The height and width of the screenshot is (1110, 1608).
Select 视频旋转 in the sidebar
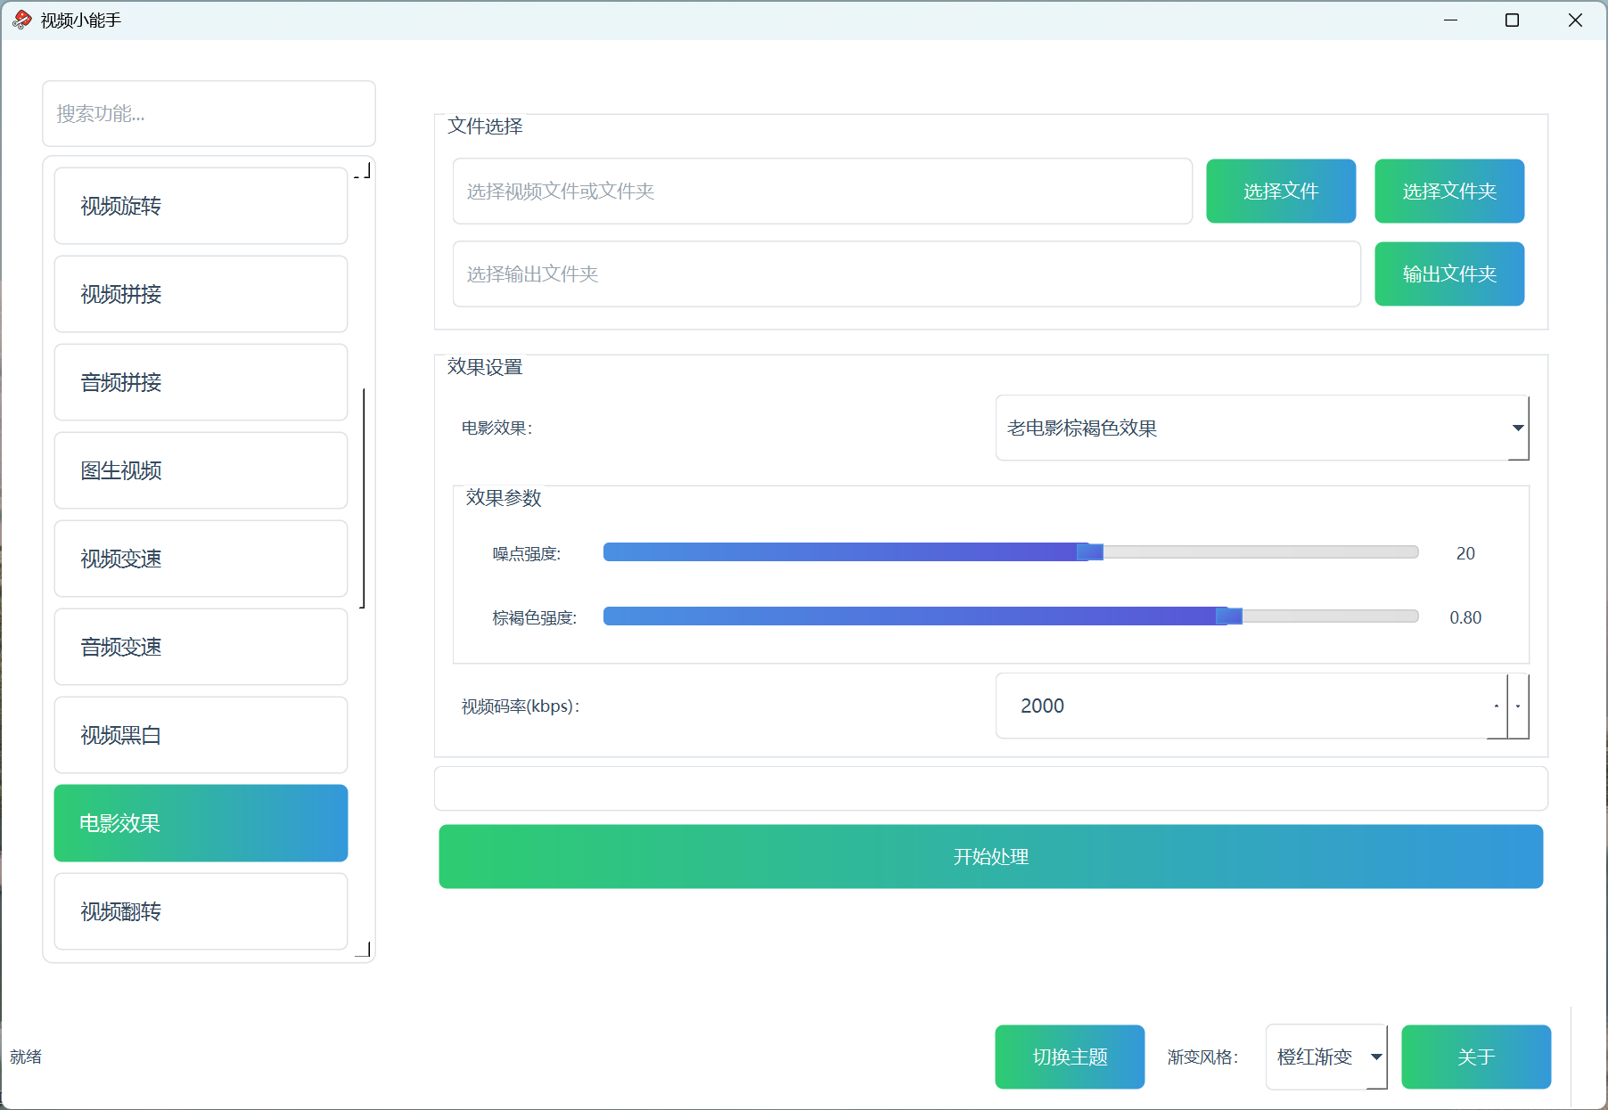pyautogui.click(x=201, y=206)
